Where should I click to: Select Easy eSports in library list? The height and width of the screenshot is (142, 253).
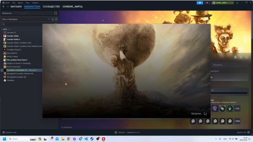[x=12, y=53]
